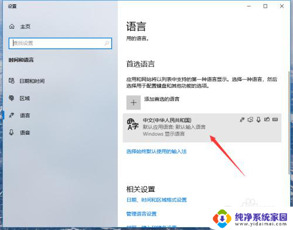
Task: Click 添加首选的语言 label
Action: click(162, 99)
